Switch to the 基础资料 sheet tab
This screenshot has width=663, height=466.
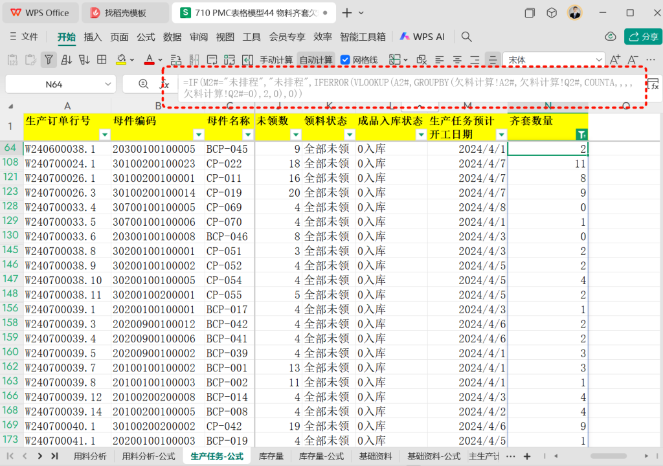[x=376, y=456]
